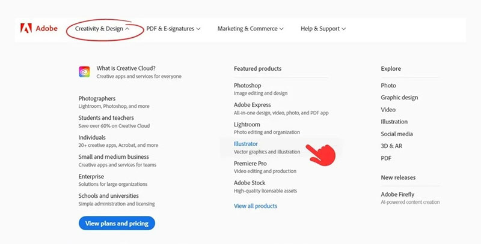
Task: Open Adobe Express product link
Action: (253, 105)
